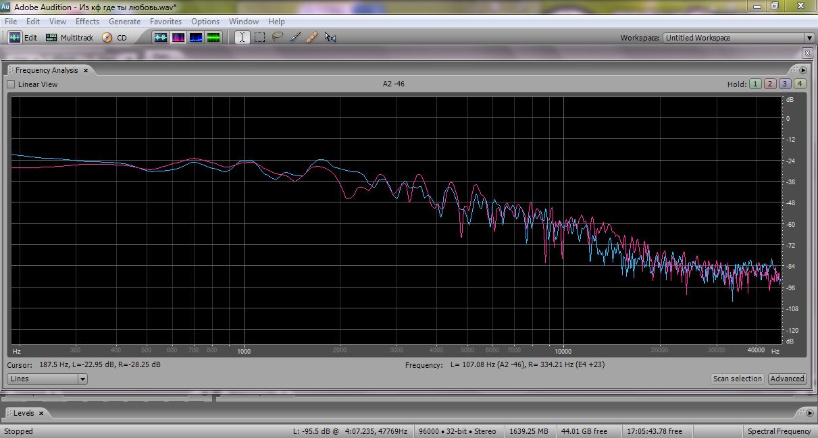The image size is (818, 438).
Task: Open the Effects menu
Action: pyautogui.click(x=87, y=22)
